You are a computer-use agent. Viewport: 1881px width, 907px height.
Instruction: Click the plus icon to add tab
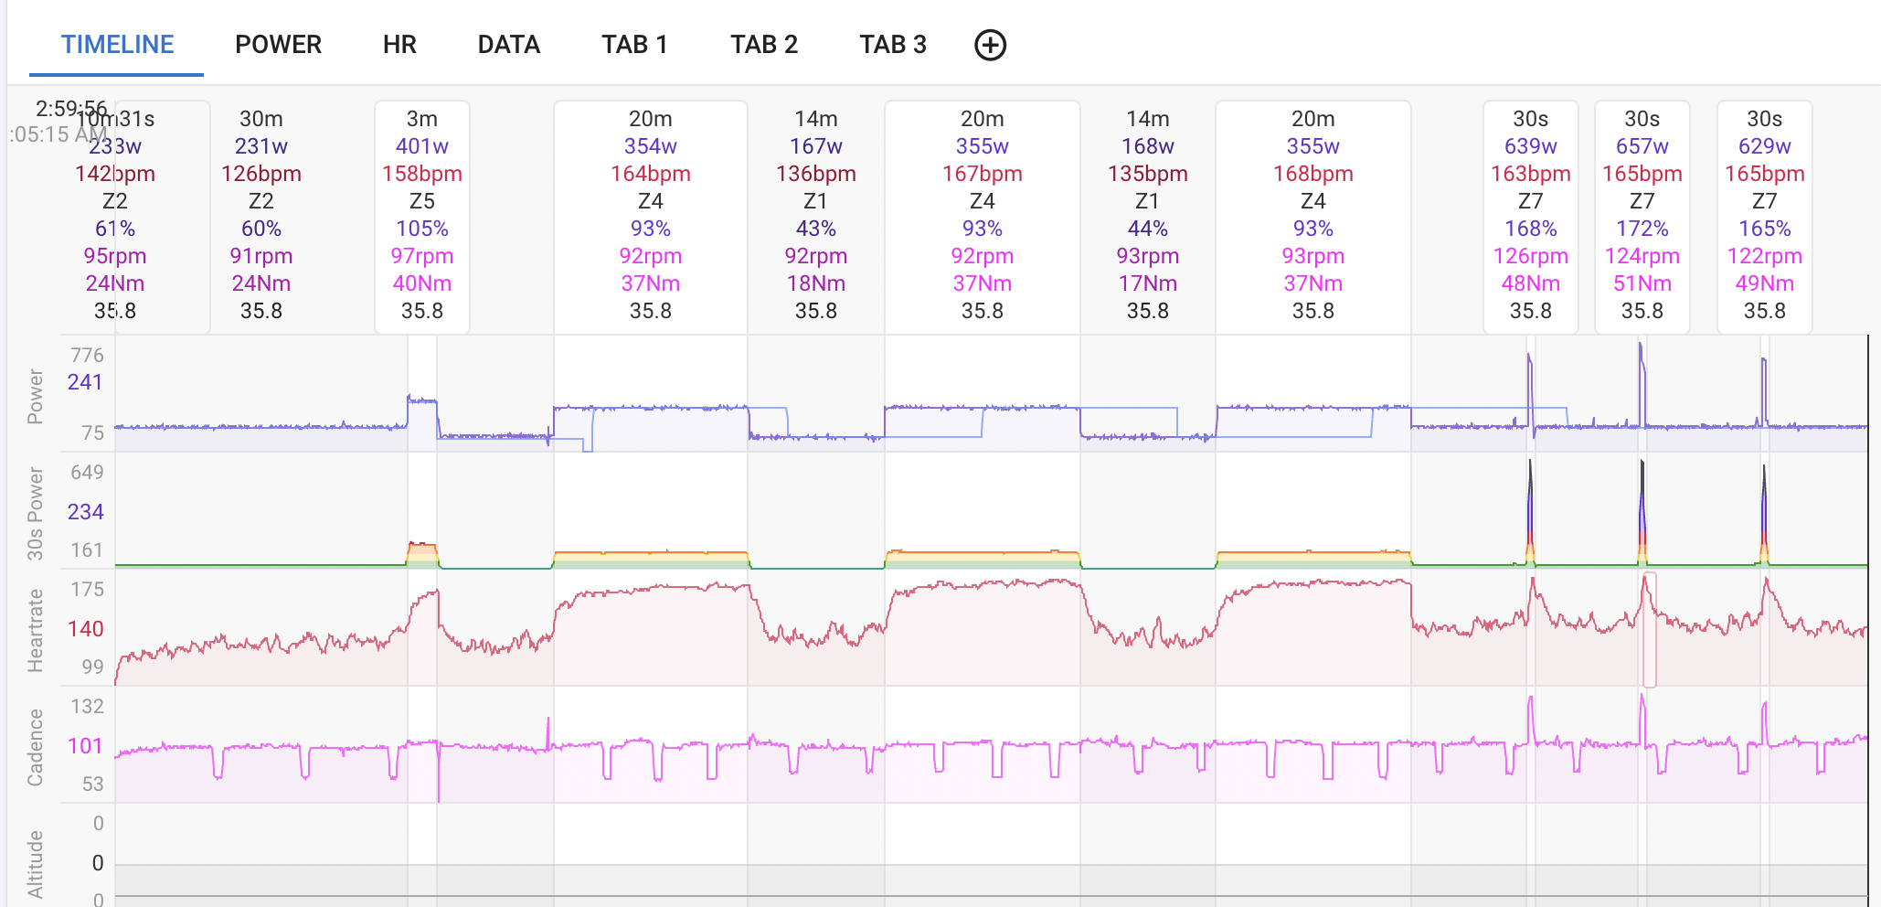(990, 45)
